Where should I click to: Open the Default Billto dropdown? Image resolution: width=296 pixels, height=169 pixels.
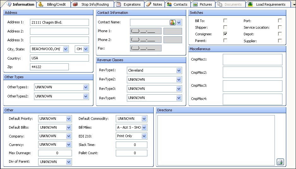click(x=68, y=128)
